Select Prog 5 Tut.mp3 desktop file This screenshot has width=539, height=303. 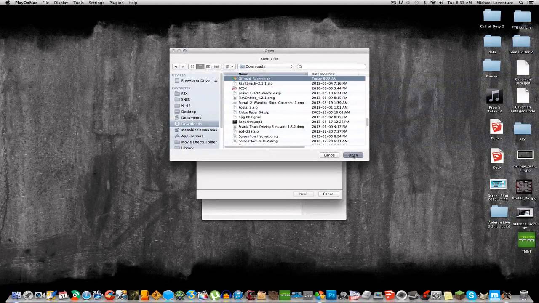[494, 101]
